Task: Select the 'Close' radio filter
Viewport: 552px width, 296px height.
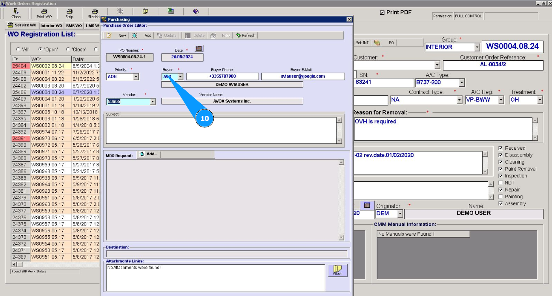Action: 68,50
